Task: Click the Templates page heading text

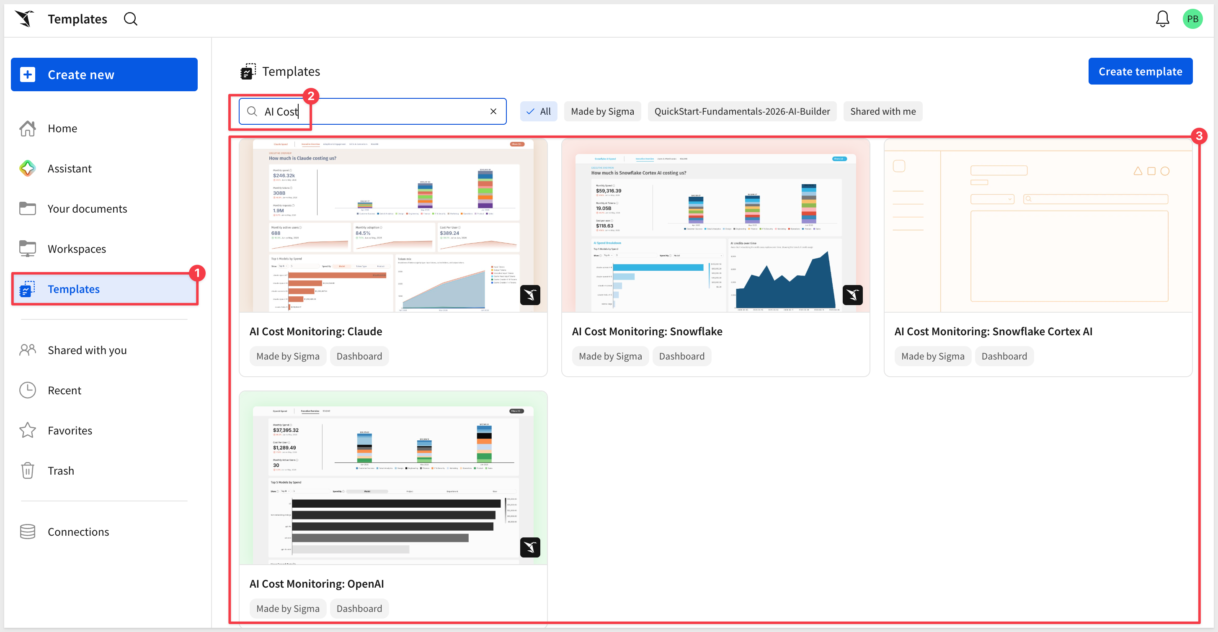Action: click(x=291, y=71)
